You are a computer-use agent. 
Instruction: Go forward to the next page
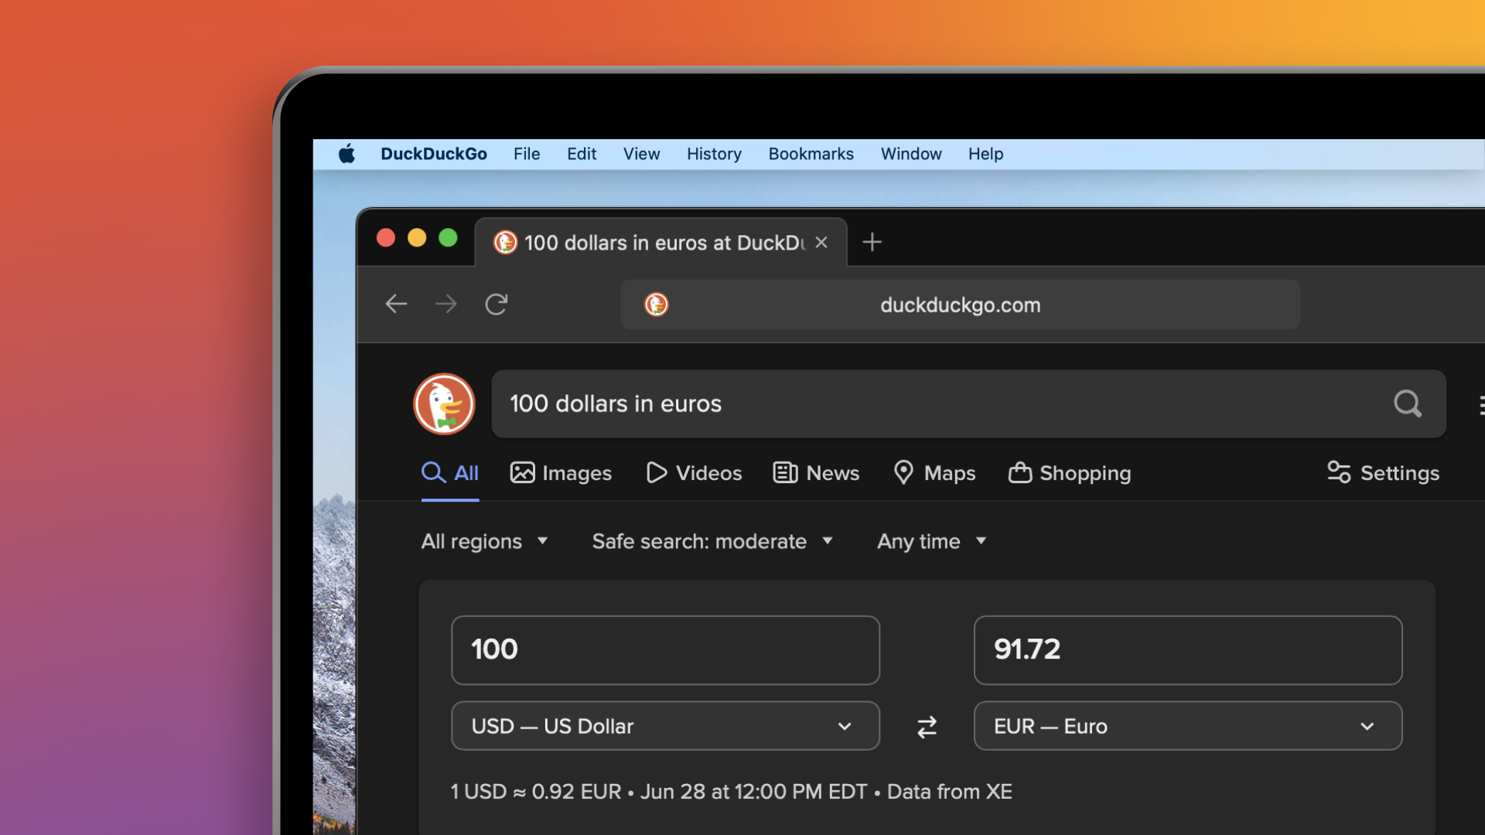(x=446, y=304)
